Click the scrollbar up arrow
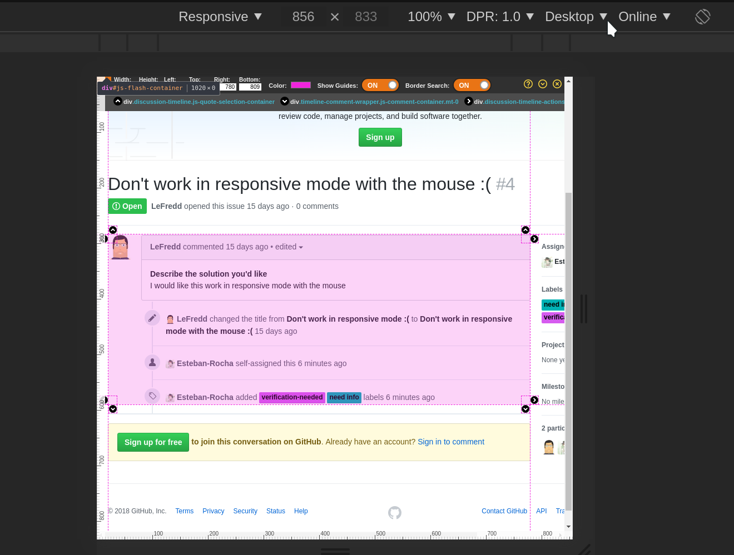The height and width of the screenshot is (555, 734). [568, 81]
